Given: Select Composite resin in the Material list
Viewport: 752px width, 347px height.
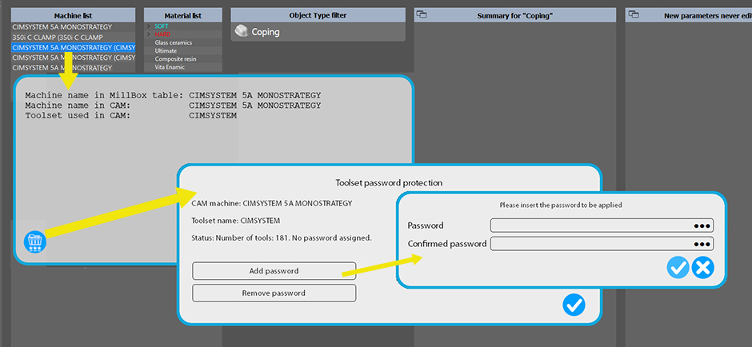Looking at the screenshot, I should [x=175, y=59].
